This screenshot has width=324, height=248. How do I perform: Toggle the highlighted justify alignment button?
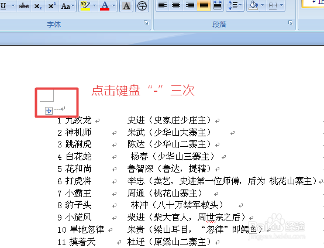click(x=204, y=5)
